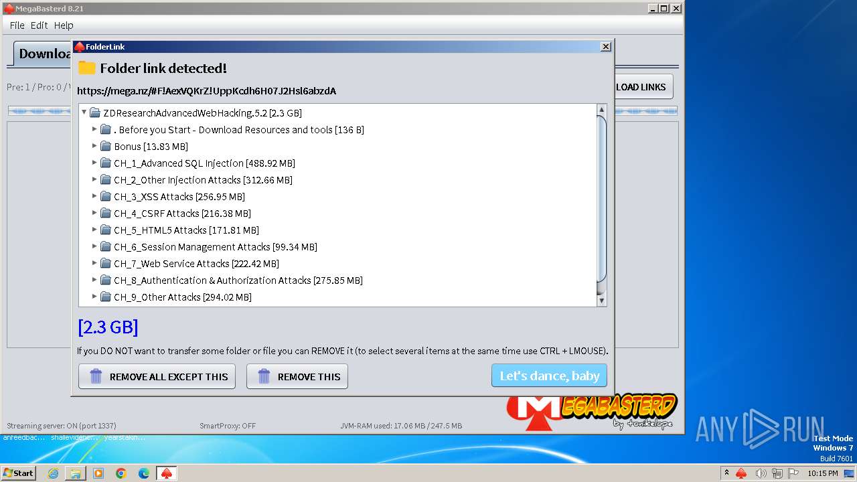This screenshot has width=857, height=482.
Task: Expand CH_6_Session Management Attacks node
Action: [x=94, y=246]
